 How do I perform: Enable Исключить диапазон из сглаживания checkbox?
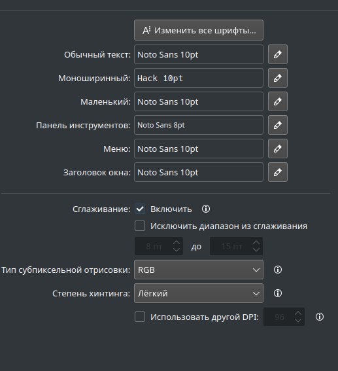(x=140, y=226)
